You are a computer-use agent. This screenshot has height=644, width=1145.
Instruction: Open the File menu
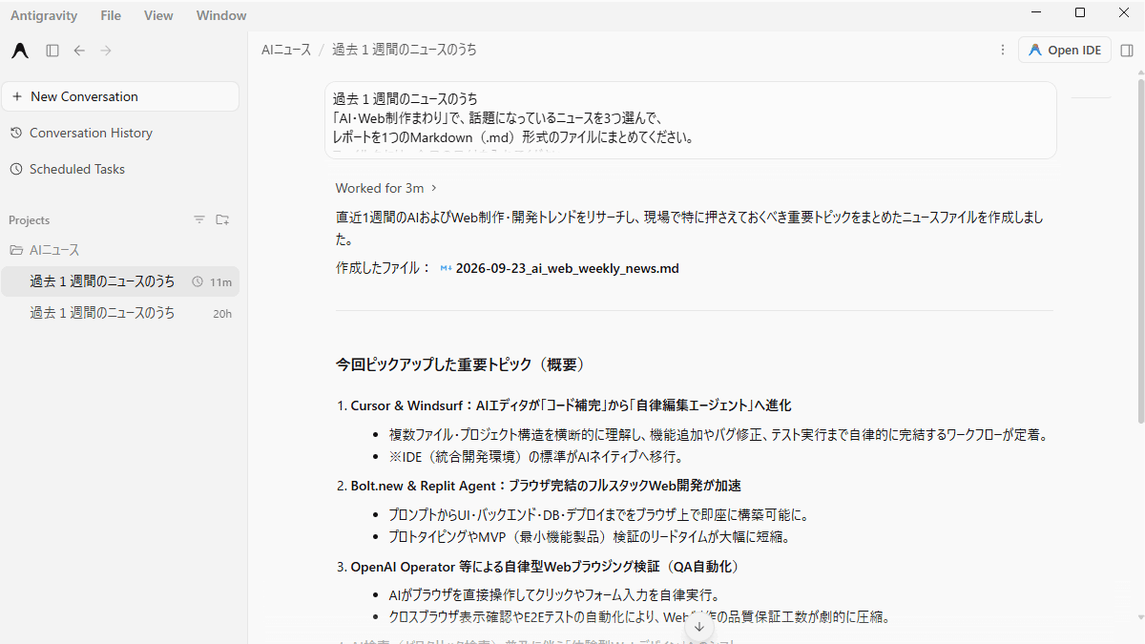point(111,15)
